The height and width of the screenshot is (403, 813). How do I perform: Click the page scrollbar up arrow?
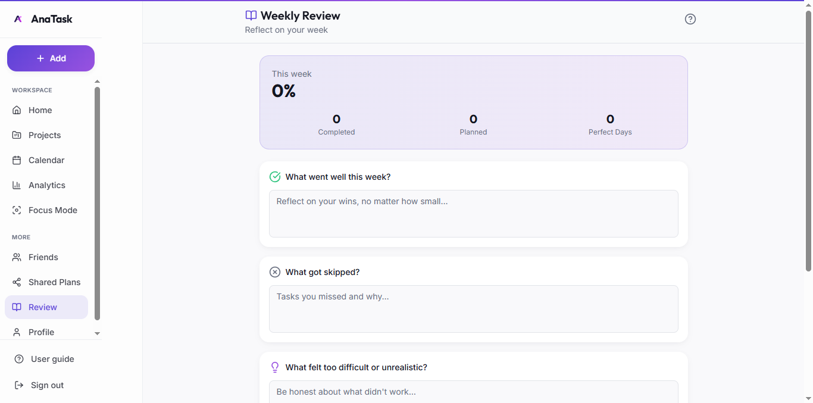point(808,5)
